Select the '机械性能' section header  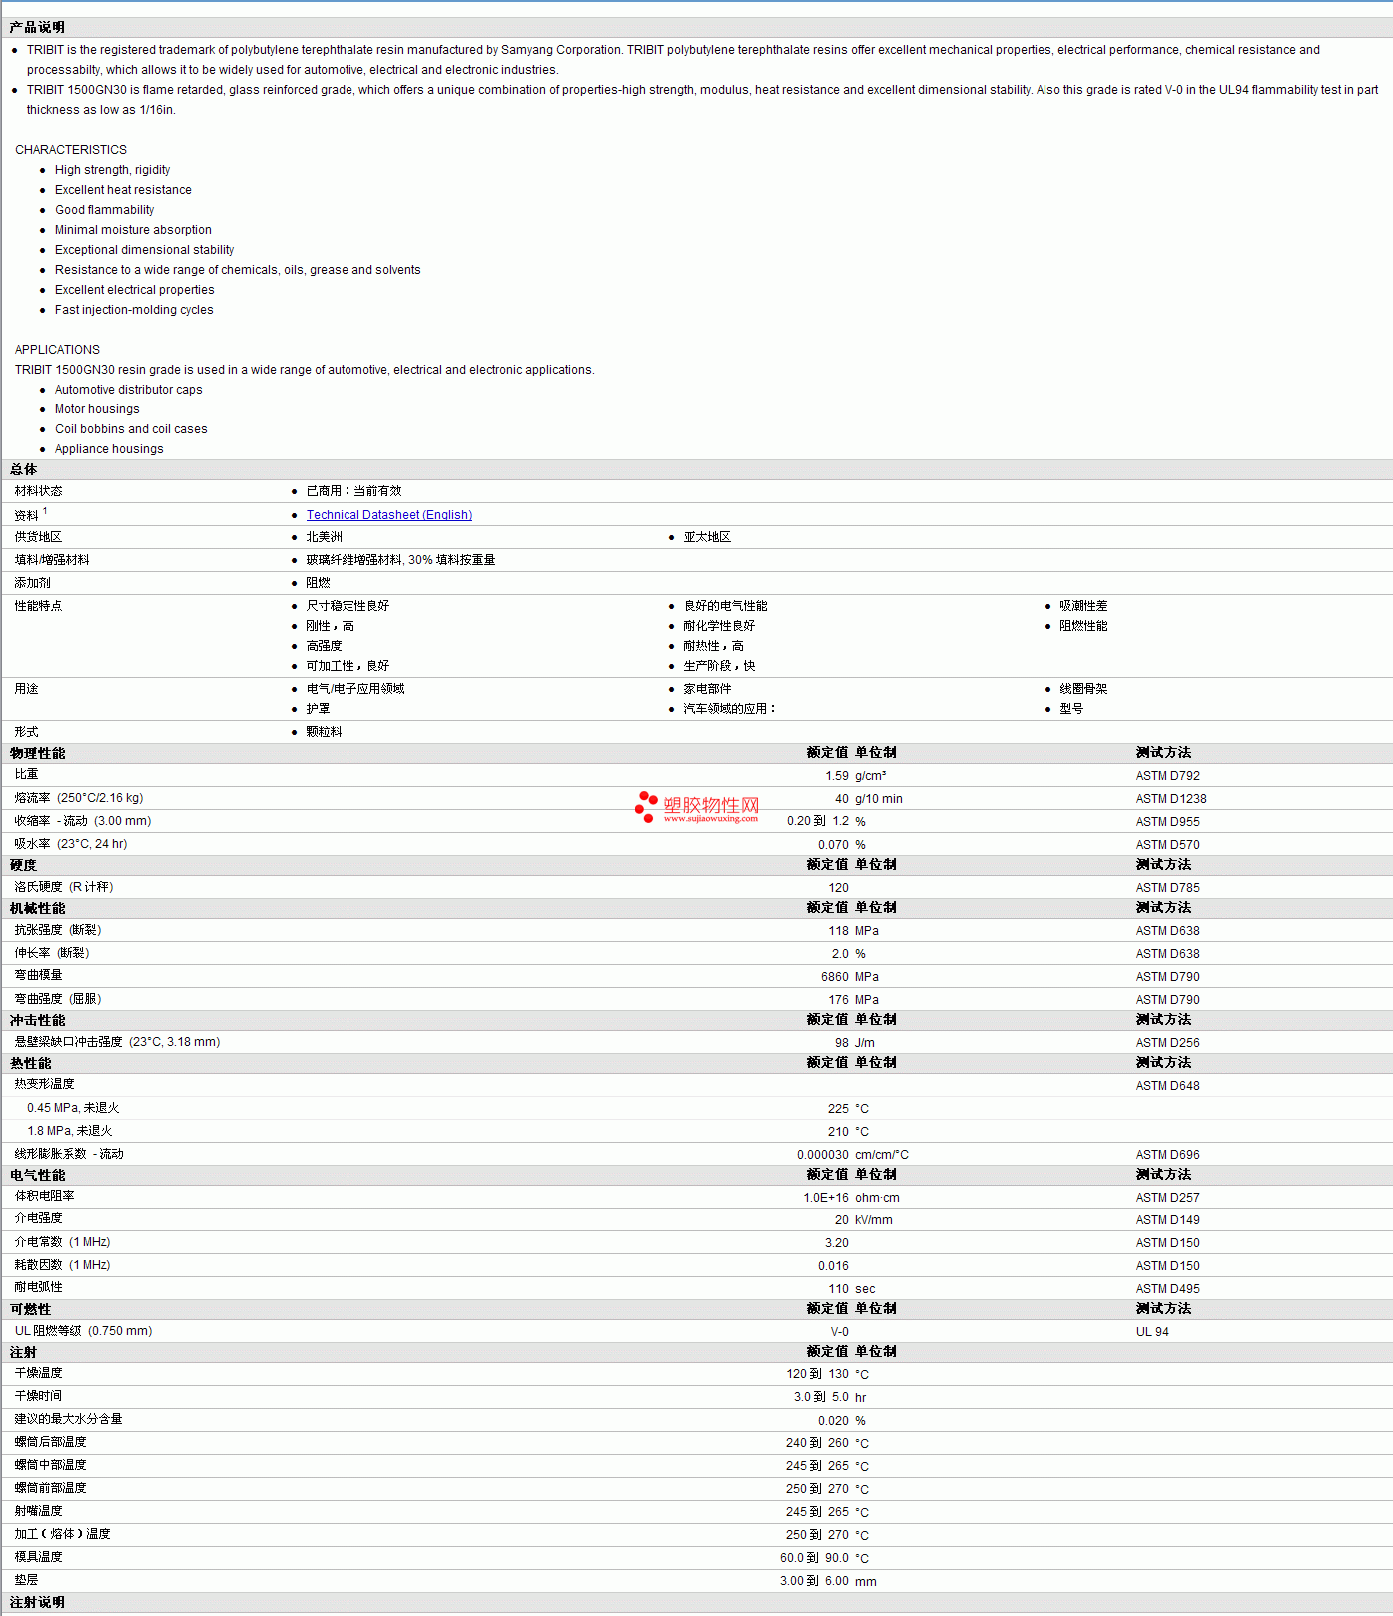[x=37, y=909]
